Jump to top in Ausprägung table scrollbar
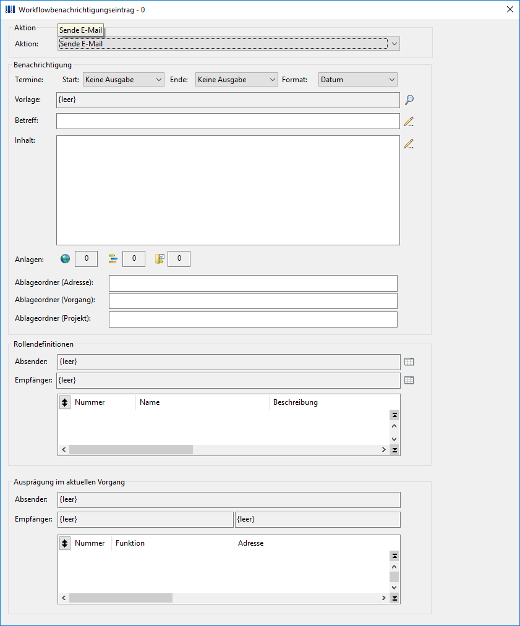Screen dimensions: 520x626 pos(394,556)
